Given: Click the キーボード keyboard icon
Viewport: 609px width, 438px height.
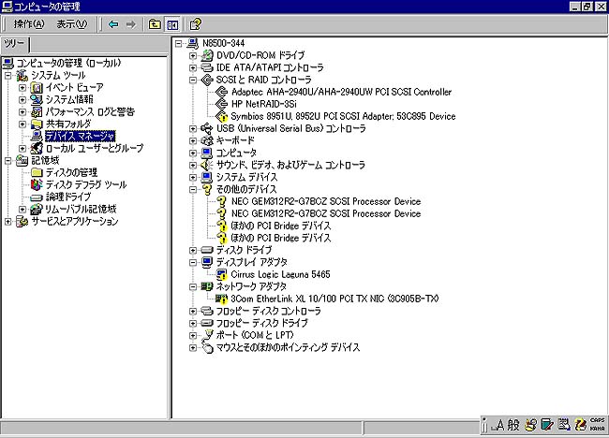Looking at the screenshot, I should coord(207,140).
